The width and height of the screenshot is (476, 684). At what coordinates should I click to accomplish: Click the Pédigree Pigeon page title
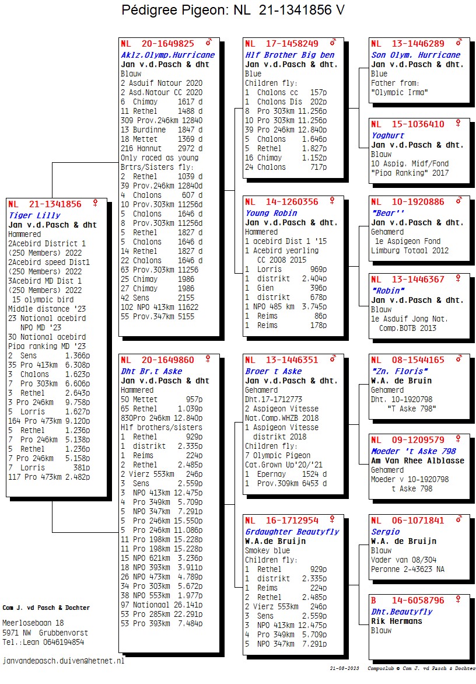(x=233, y=10)
